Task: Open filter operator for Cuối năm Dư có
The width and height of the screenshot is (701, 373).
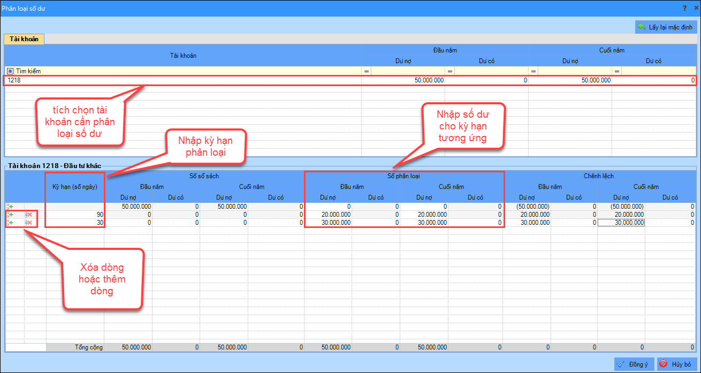Action: click(617, 71)
